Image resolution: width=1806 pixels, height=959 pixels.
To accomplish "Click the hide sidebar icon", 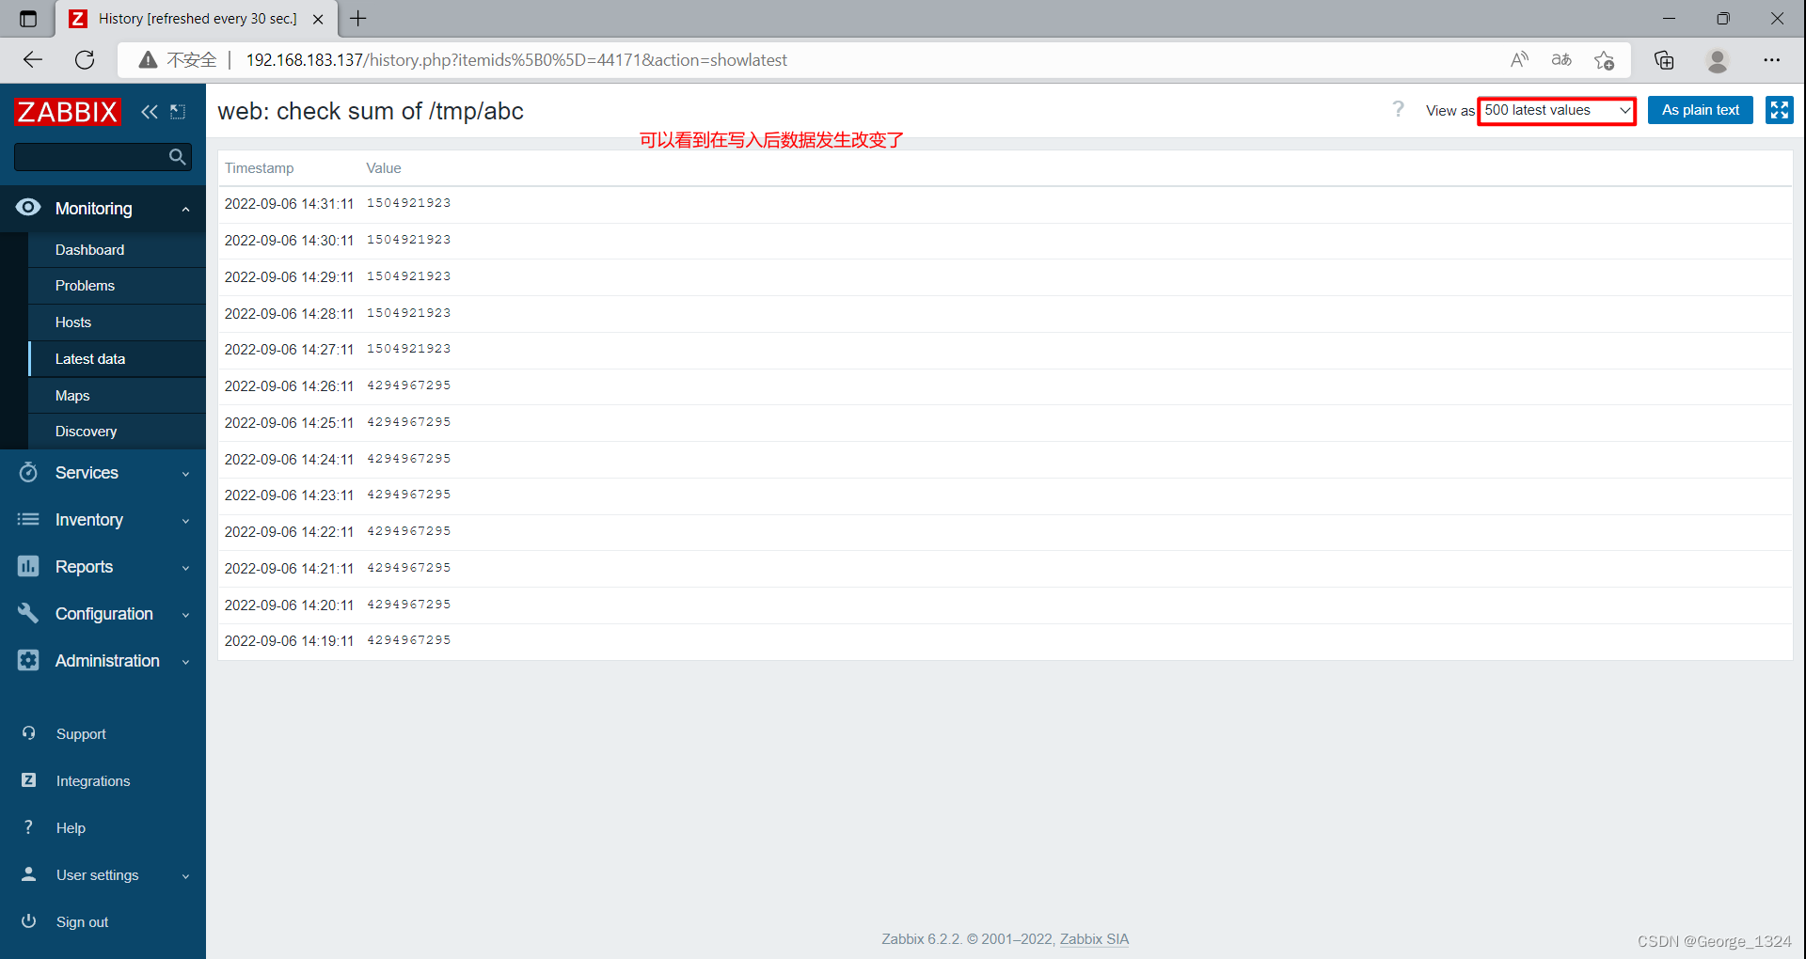I will pos(178,112).
